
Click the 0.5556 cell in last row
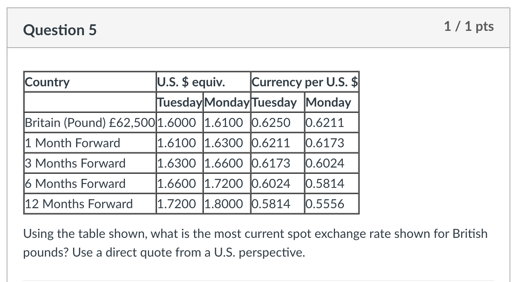click(x=332, y=204)
